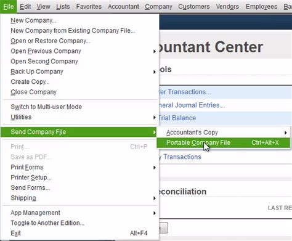Viewport: 292px width, 241px height.
Task: Select Close Company
Action: click(79, 92)
